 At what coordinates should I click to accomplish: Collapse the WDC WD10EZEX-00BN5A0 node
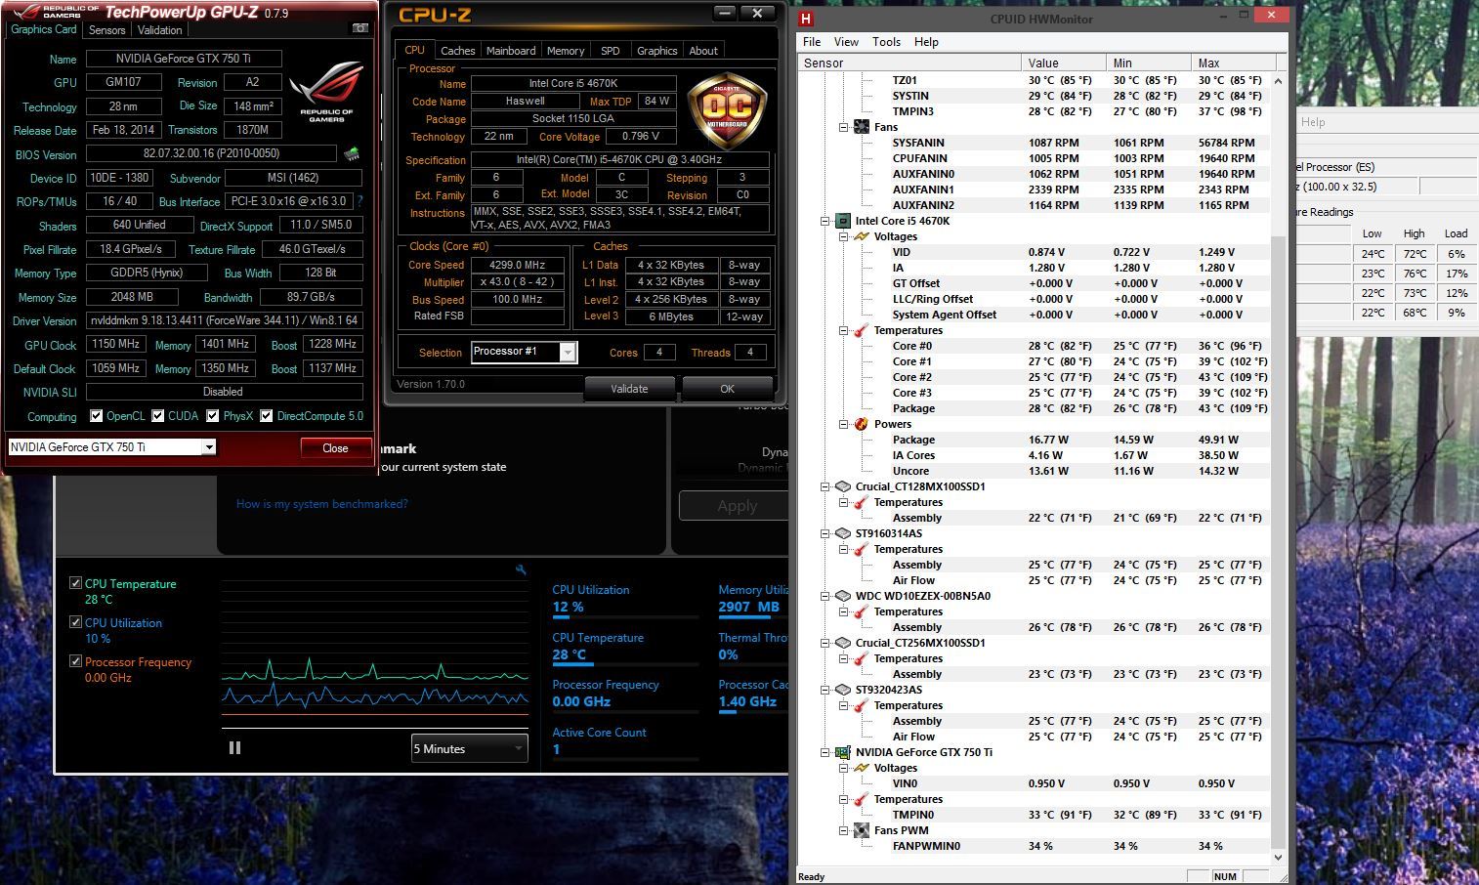click(824, 596)
